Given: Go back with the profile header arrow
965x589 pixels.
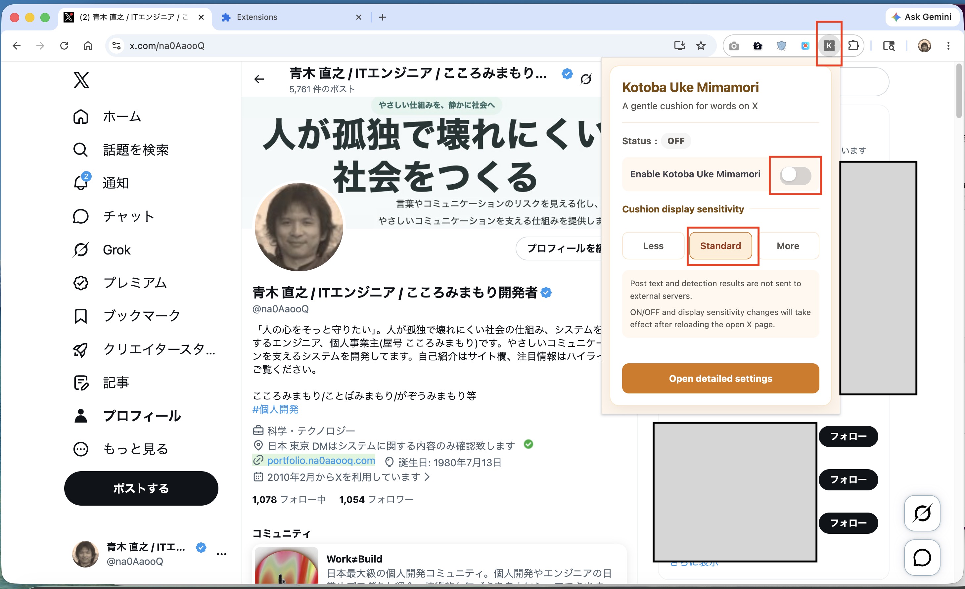Looking at the screenshot, I should [259, 79].
